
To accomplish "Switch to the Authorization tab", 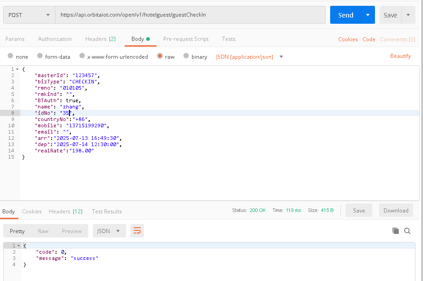I will coord(55,39).
